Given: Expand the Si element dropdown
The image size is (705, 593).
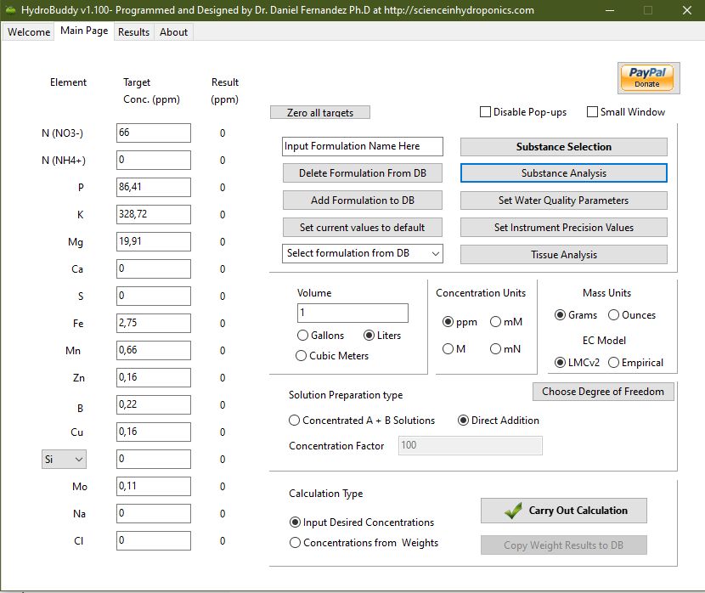Looking at the screenshot, I should click(x=65, y=460).
